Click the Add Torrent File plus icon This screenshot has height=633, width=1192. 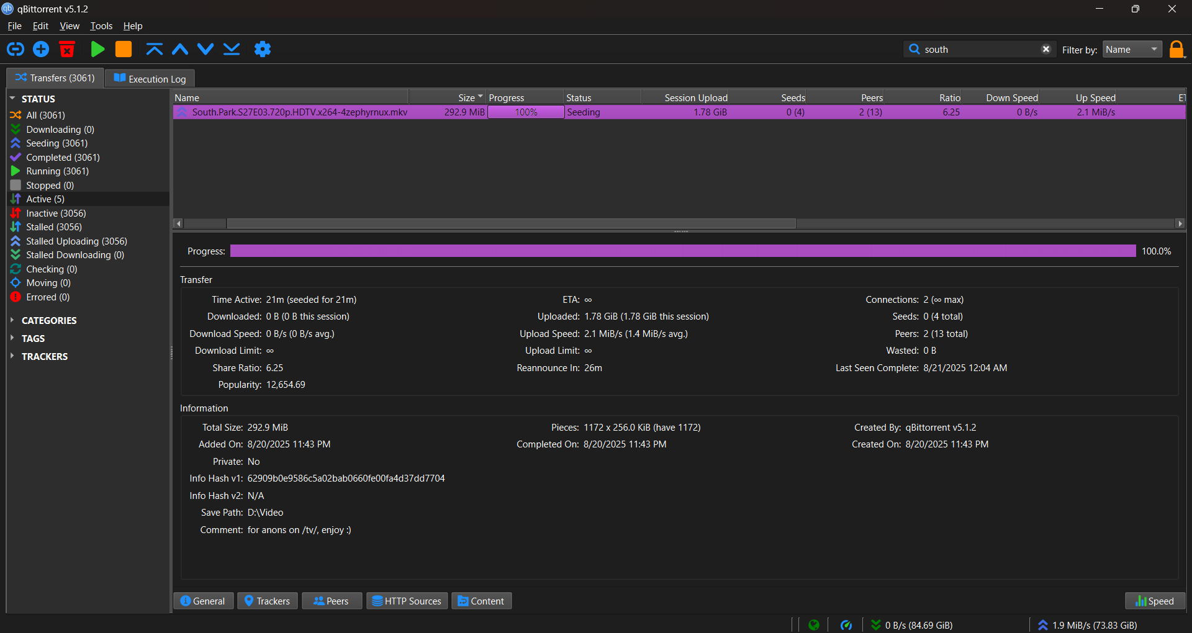click(41, 49)
